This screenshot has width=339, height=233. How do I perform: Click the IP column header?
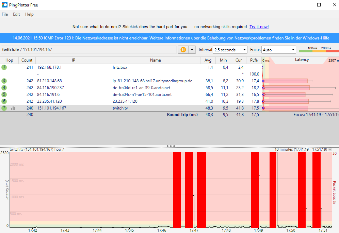(x=73, y=60)
